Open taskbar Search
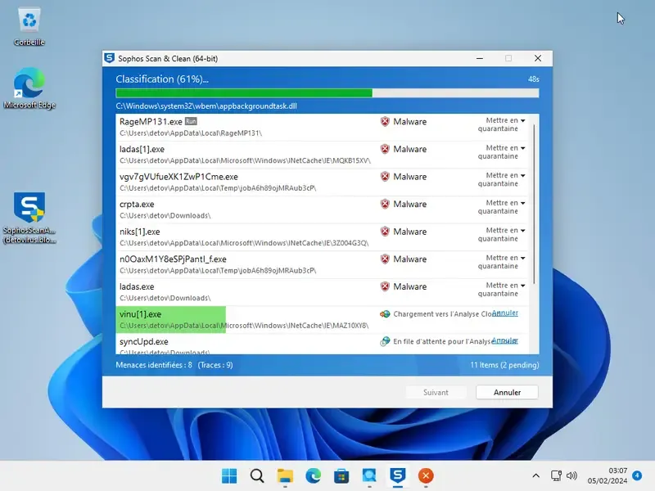Viewport: 655px width, 491px height. click(x=257, y=475)
